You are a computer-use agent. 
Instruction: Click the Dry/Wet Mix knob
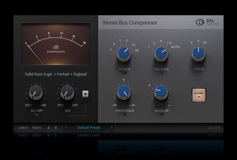click(x=67, y=92)
